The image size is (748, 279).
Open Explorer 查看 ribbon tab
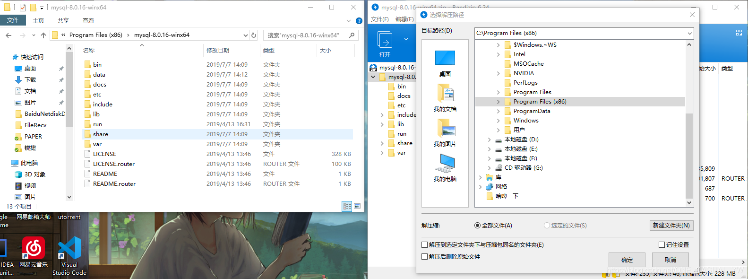[x=88, y=21]
